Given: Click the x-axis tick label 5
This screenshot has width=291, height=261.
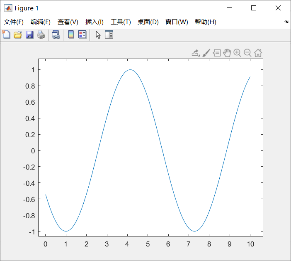Looking at the screenshot, I should tap(148, 244).
